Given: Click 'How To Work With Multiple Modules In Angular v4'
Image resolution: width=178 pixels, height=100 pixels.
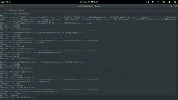Looking at the screenshot, I should [x=25, y=82].
